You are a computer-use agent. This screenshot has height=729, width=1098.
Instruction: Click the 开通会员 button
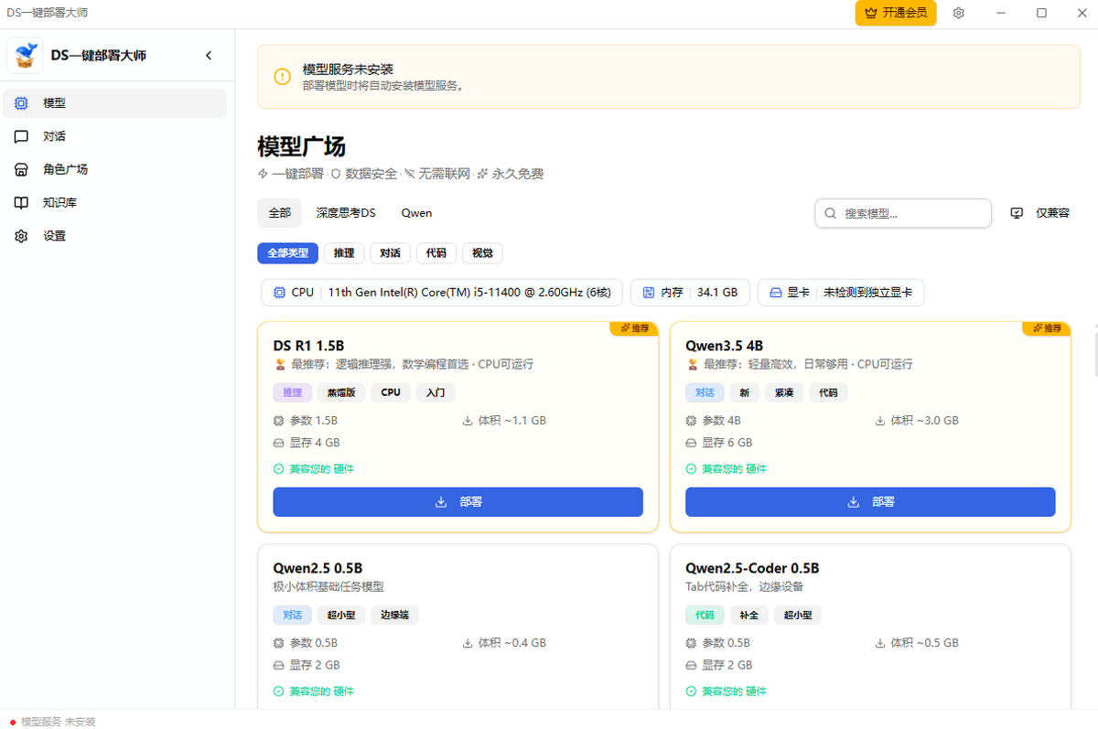tap(896, 13)
